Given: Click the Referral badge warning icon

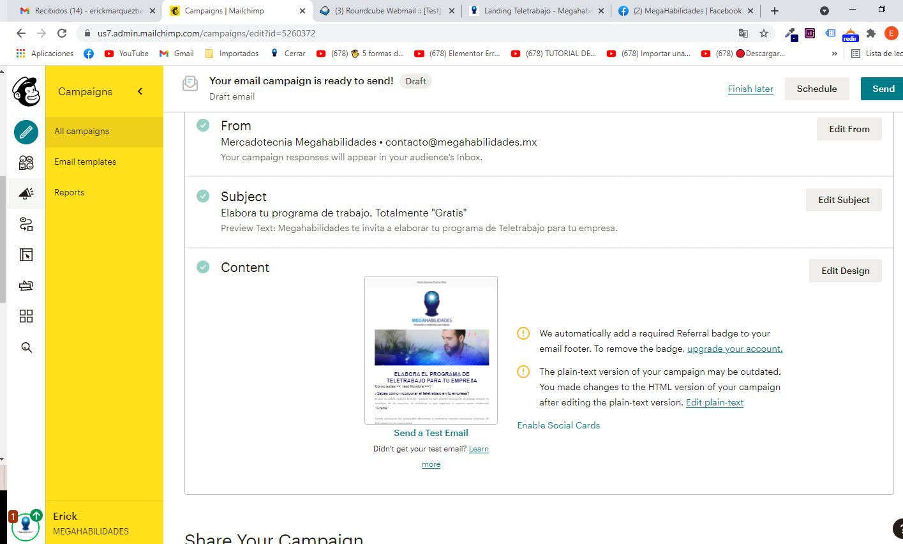Looking at the screenshot, I should pyautogui.click(x=523, y=333).
